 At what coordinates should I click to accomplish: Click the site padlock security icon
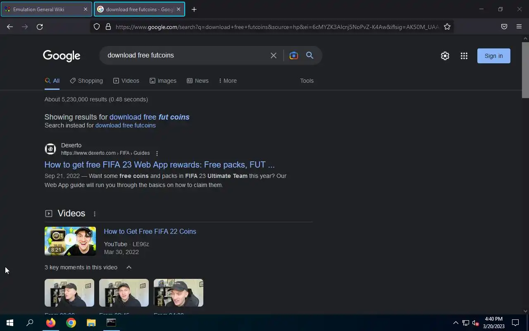(x=108, y=26)
